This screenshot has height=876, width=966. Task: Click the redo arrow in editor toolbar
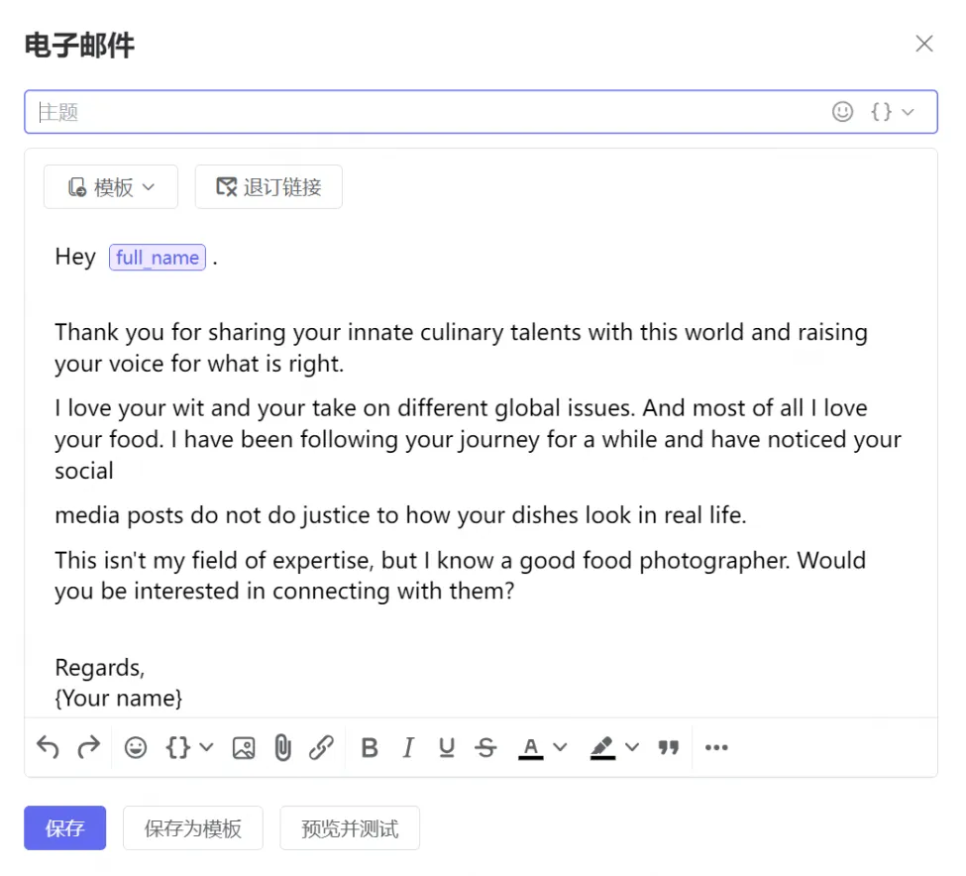click(89, 747)
